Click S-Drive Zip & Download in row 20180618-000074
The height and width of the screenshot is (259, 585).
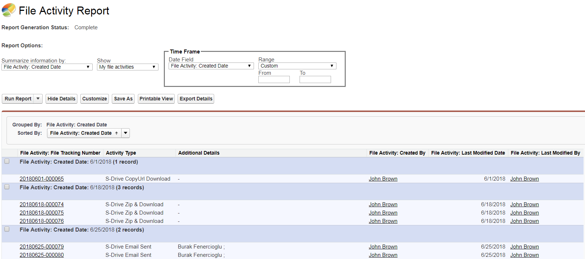(x=134, y=204)
